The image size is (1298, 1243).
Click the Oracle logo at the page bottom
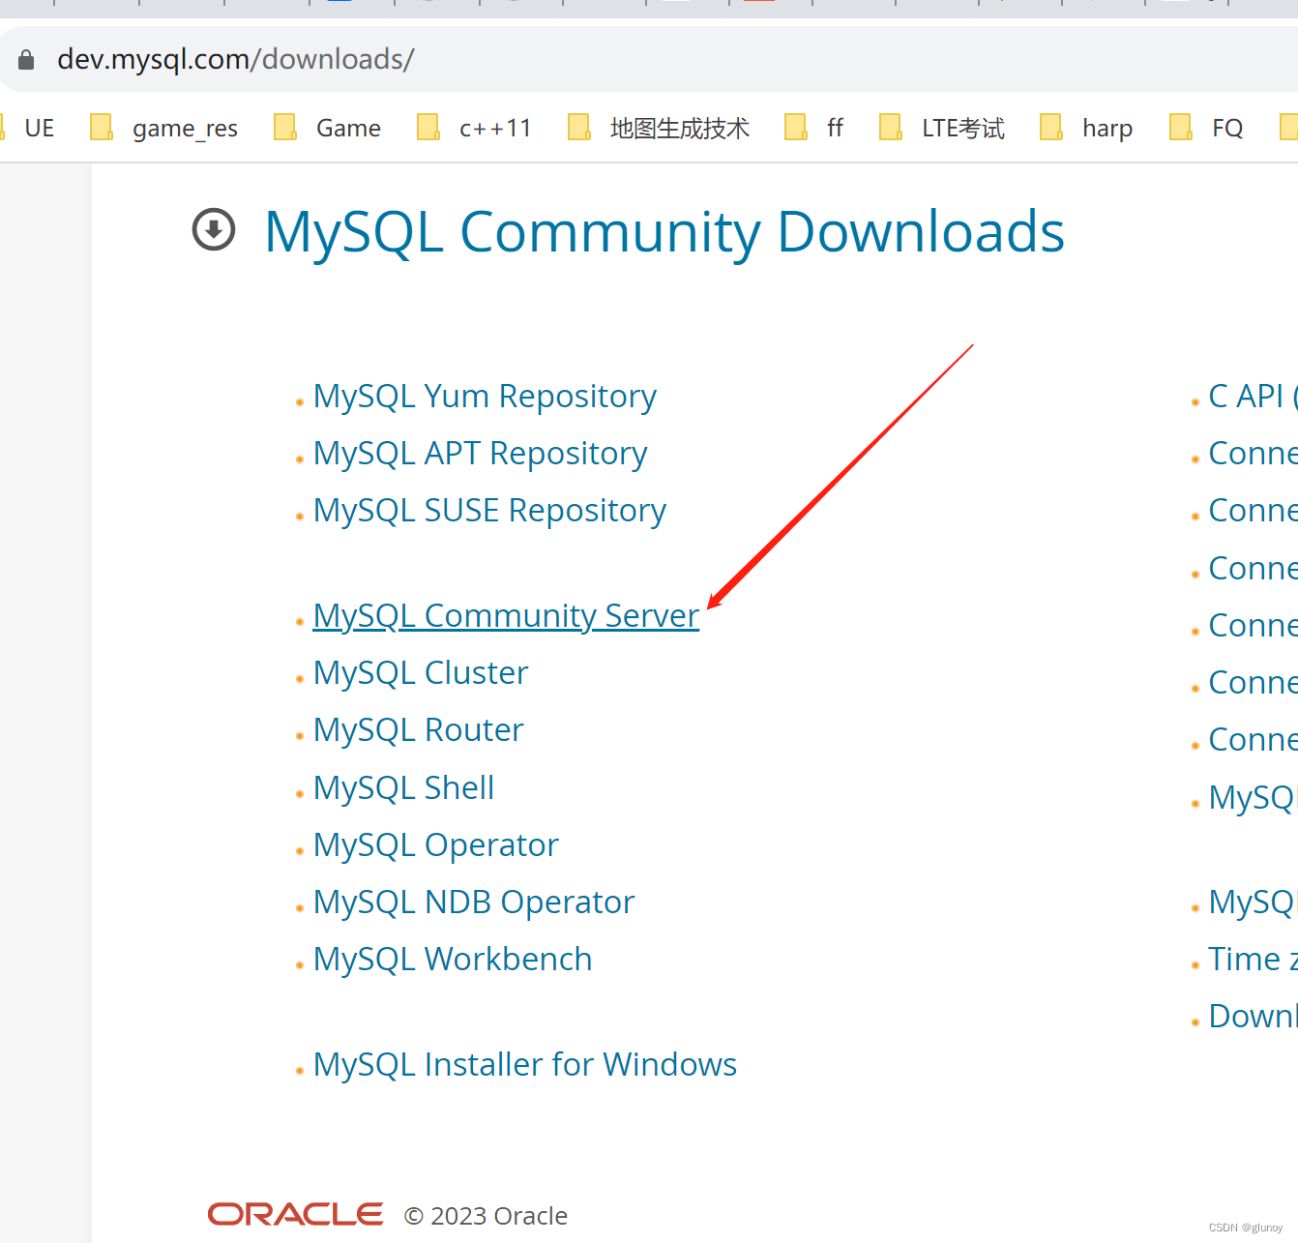pyautogui.click(x=295, y=1214)
